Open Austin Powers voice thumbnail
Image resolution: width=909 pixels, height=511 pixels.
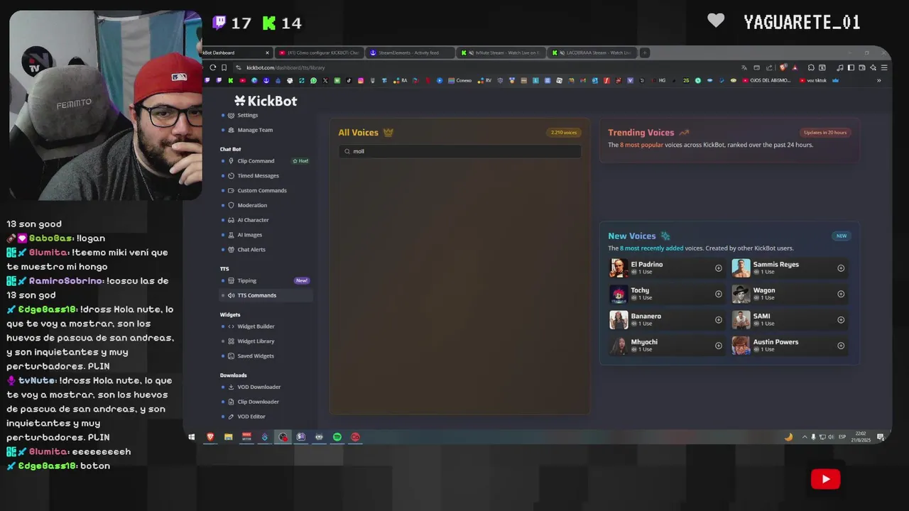click(x=741, y=346)
